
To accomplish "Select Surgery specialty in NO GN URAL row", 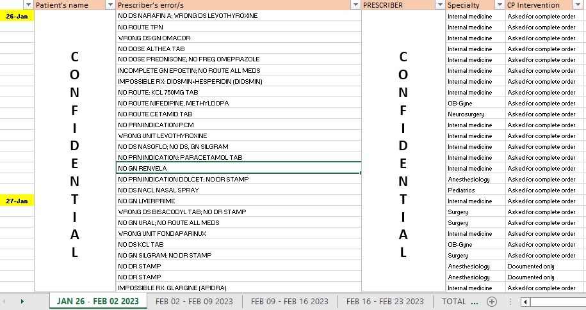I will click(x=475, y=222).
